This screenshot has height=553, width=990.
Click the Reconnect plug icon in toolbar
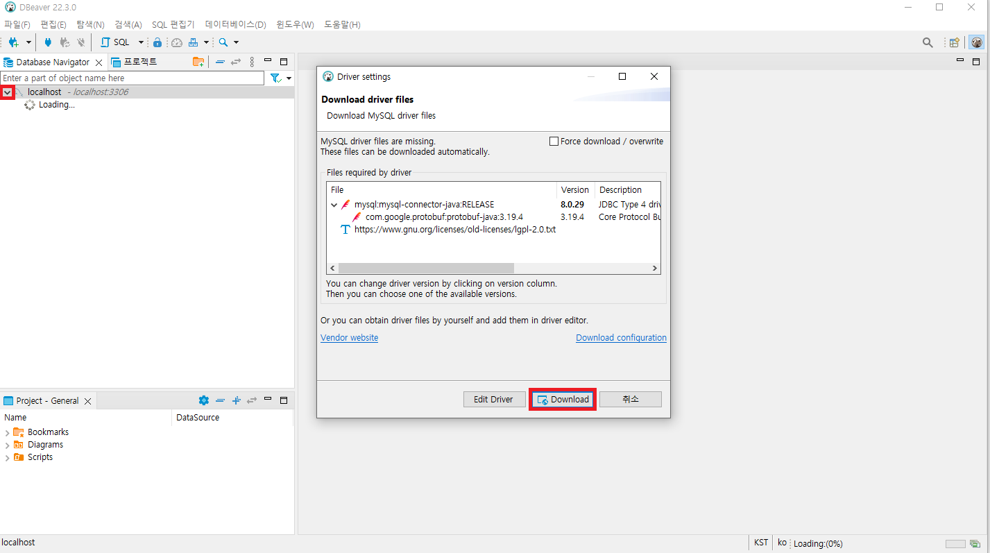click(65, 42)
